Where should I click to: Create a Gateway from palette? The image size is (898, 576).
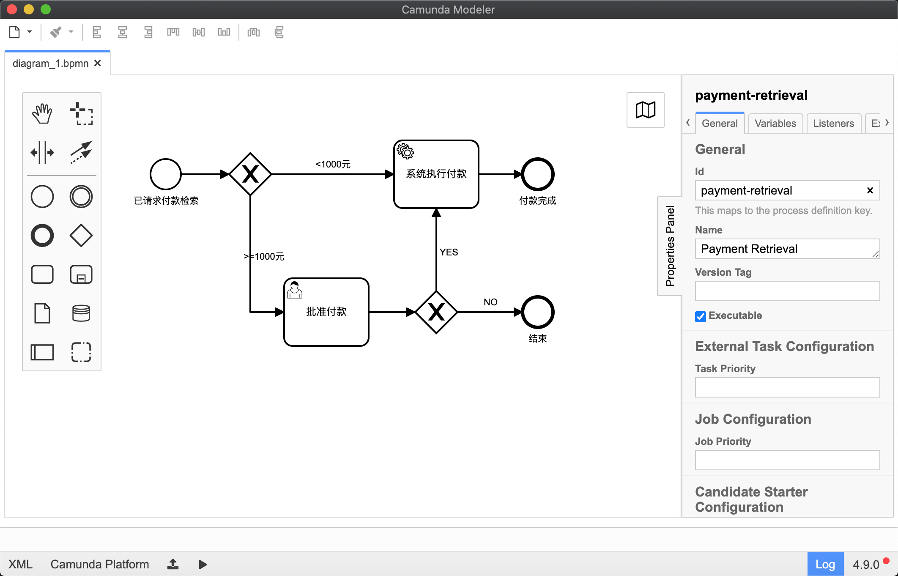81,235
